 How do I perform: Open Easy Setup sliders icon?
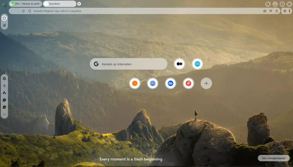[x=270, y=11]
